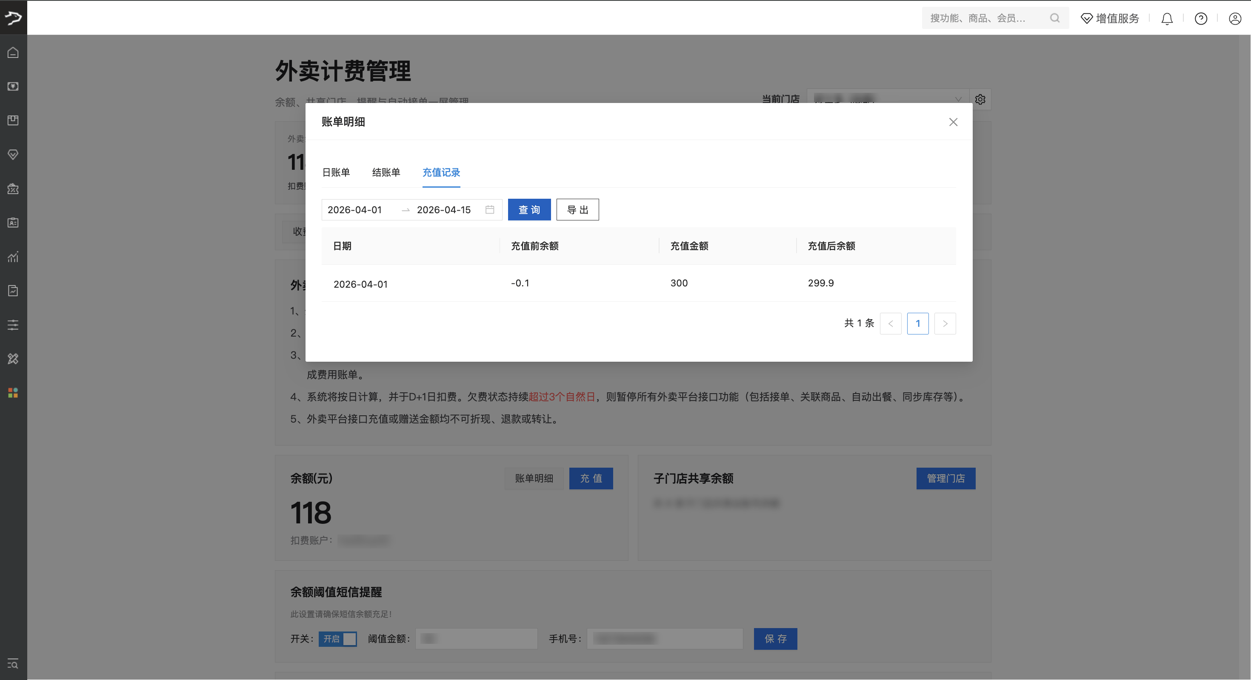
Task: Click the calendar icon in date range
Action: pyautogui.click(x=489, y=209)
